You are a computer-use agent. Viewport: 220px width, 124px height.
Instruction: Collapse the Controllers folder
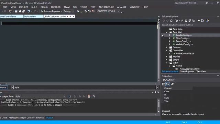166,51
